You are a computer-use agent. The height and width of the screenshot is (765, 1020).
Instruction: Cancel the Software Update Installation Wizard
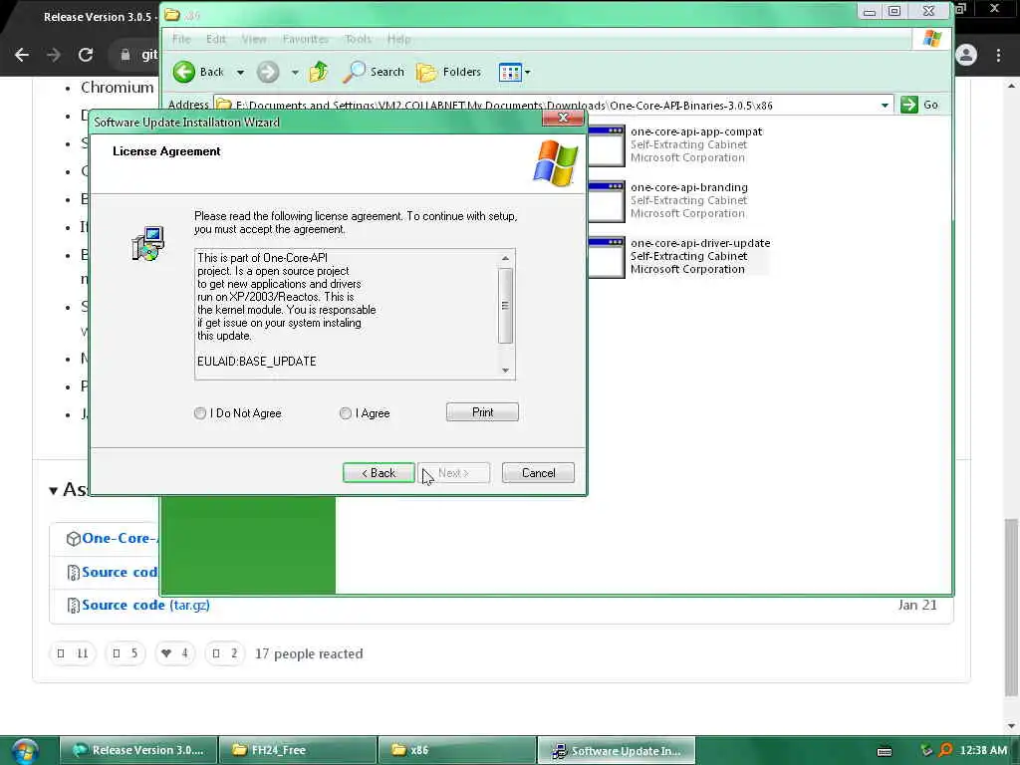(538, 473)
